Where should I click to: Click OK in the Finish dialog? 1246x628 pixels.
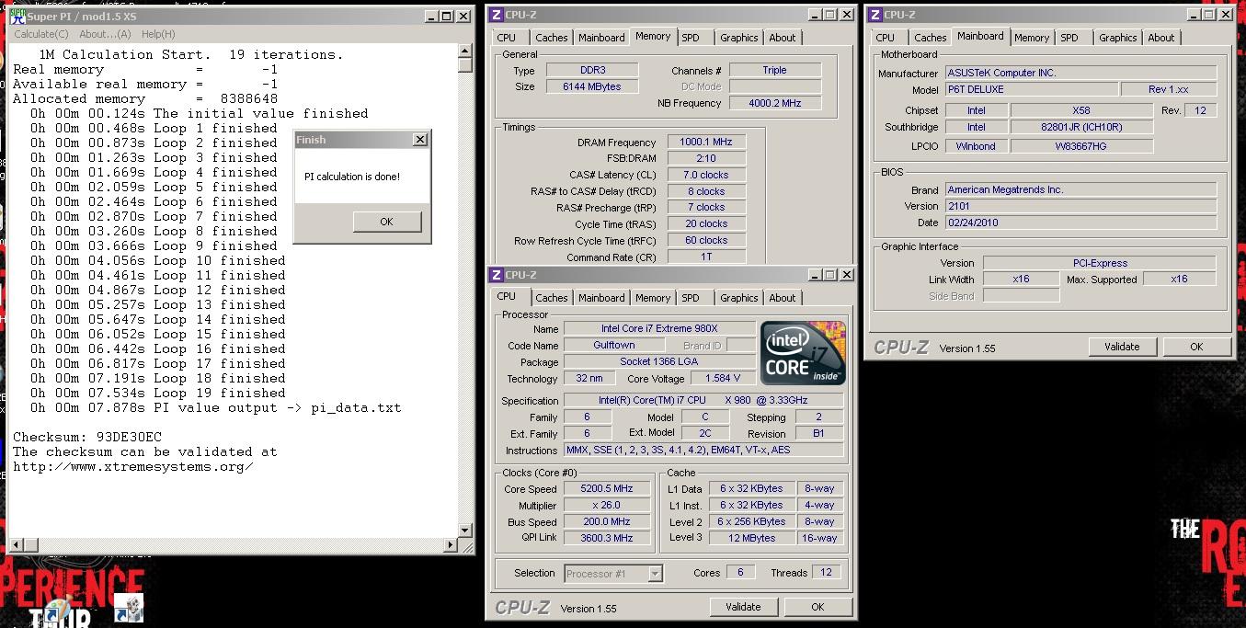point(386,222)
